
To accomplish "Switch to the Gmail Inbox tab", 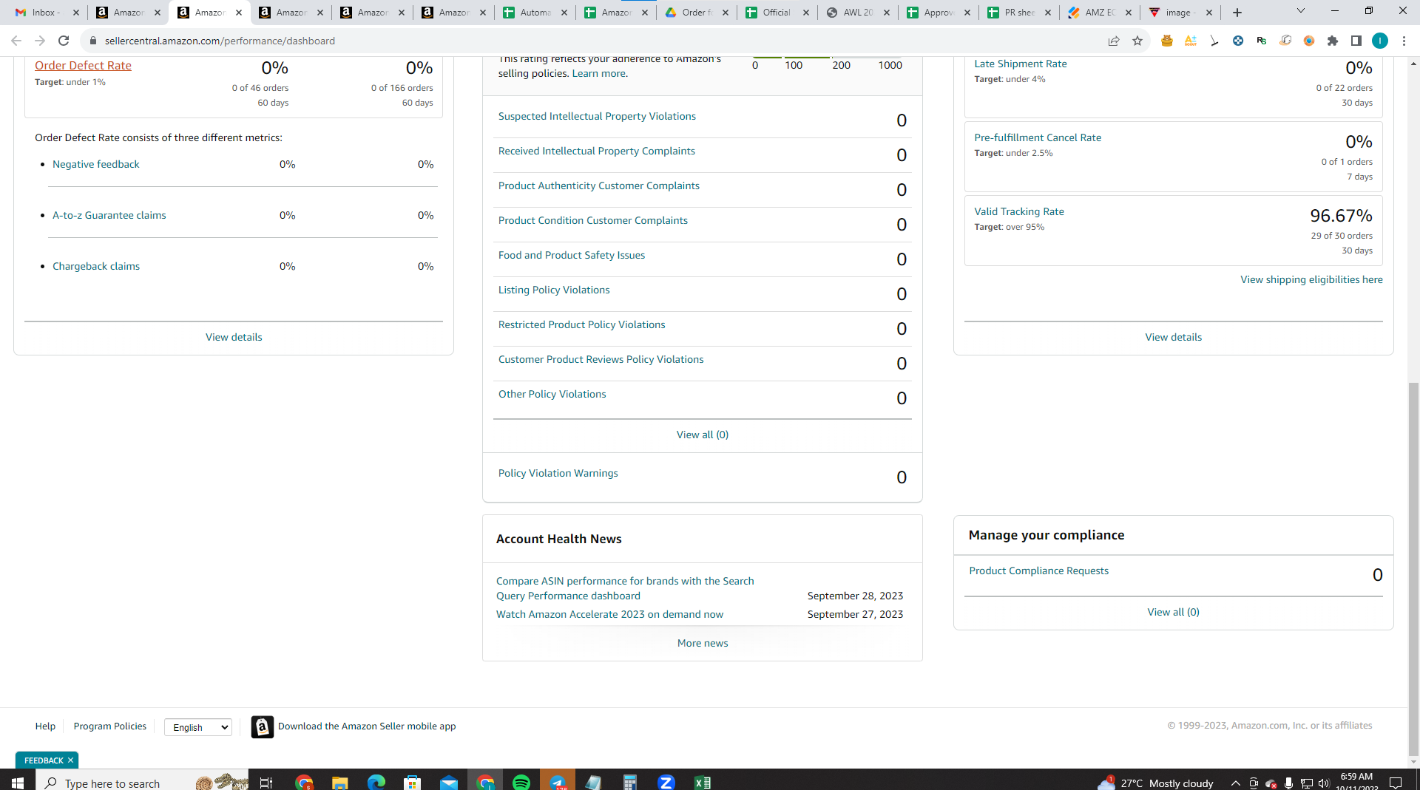I will tap(47, 13).
